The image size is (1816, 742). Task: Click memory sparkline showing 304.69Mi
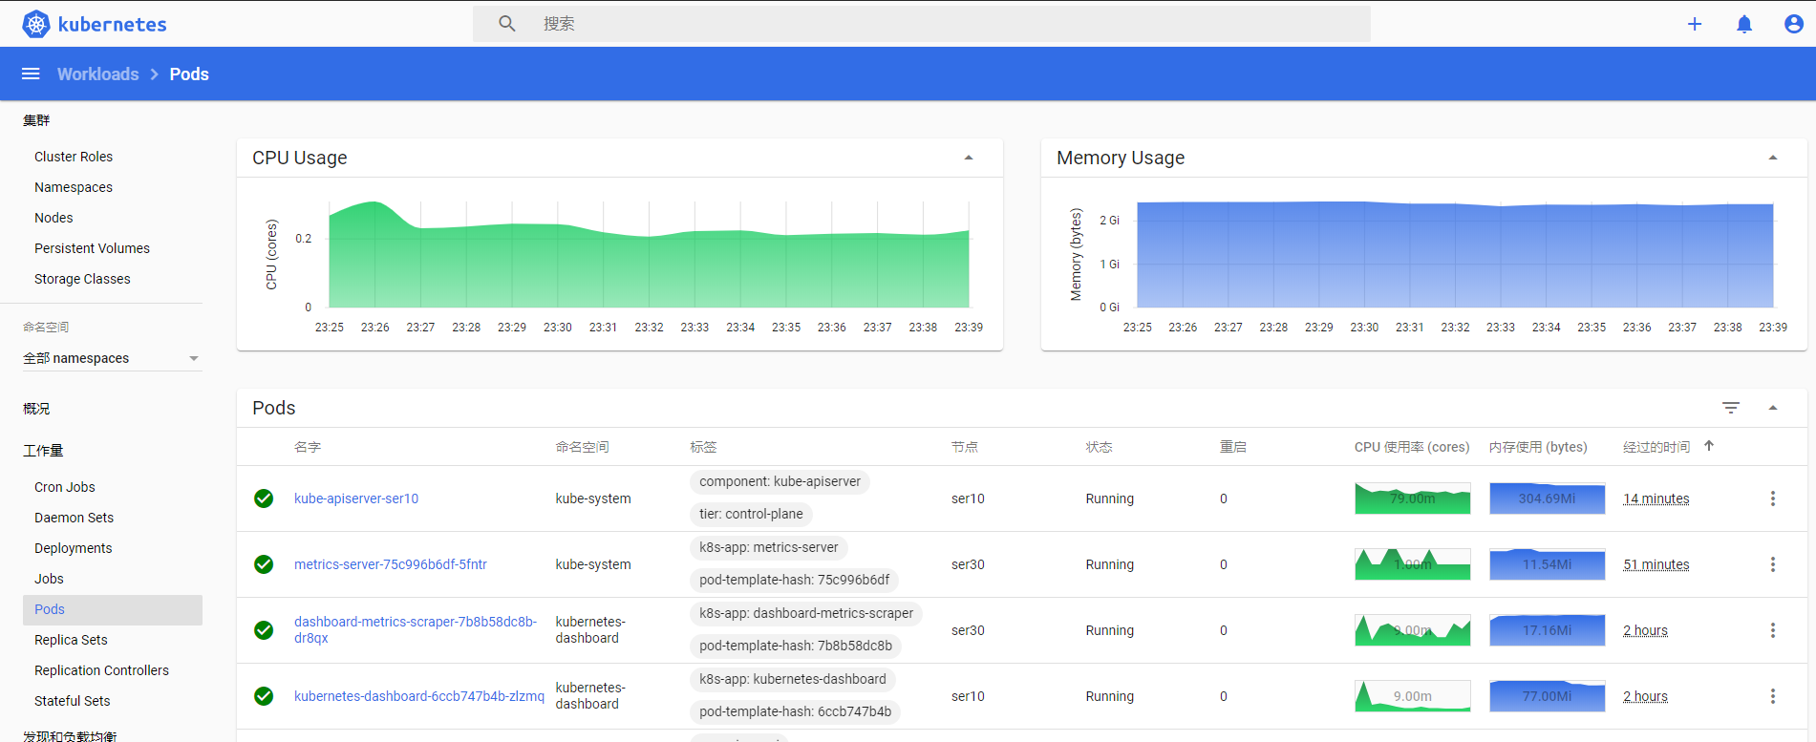pos(1547,498)
